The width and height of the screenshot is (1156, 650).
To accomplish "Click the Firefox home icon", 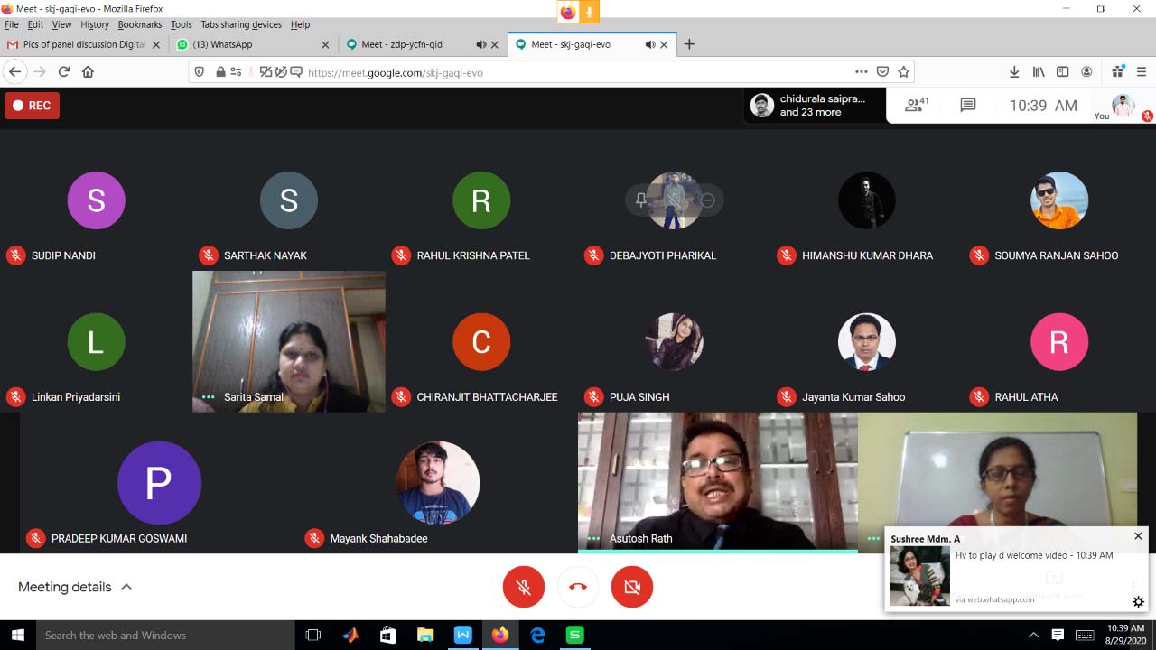I will [88, 72].
